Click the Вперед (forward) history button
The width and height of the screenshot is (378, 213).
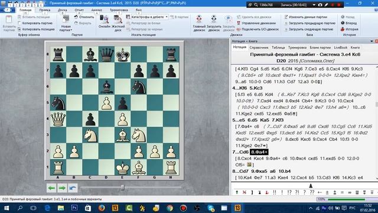pos(348,23)
